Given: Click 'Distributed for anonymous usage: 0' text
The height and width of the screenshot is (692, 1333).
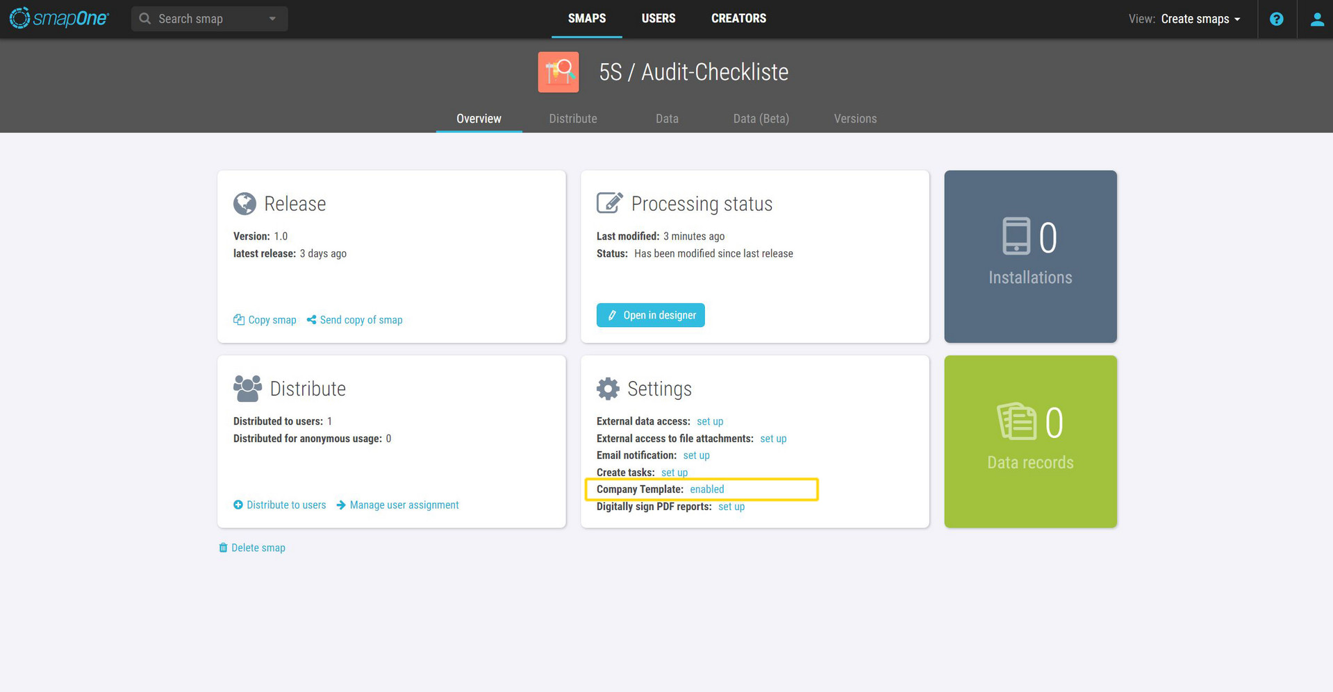Looking at the screenshot, I should tap(312, 439).
